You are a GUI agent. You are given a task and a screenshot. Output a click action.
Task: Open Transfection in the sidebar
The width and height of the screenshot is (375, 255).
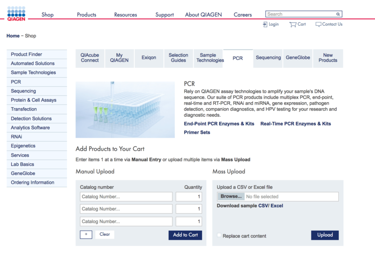click(x=37, y=109)
